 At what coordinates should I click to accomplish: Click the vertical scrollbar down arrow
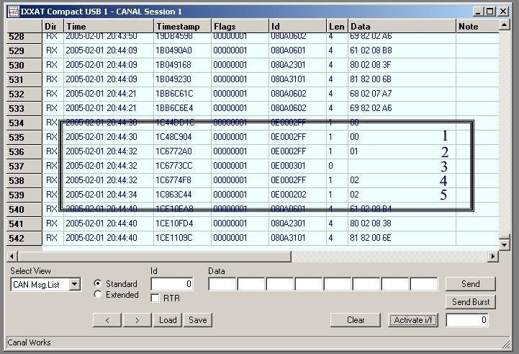click(505, 243)
